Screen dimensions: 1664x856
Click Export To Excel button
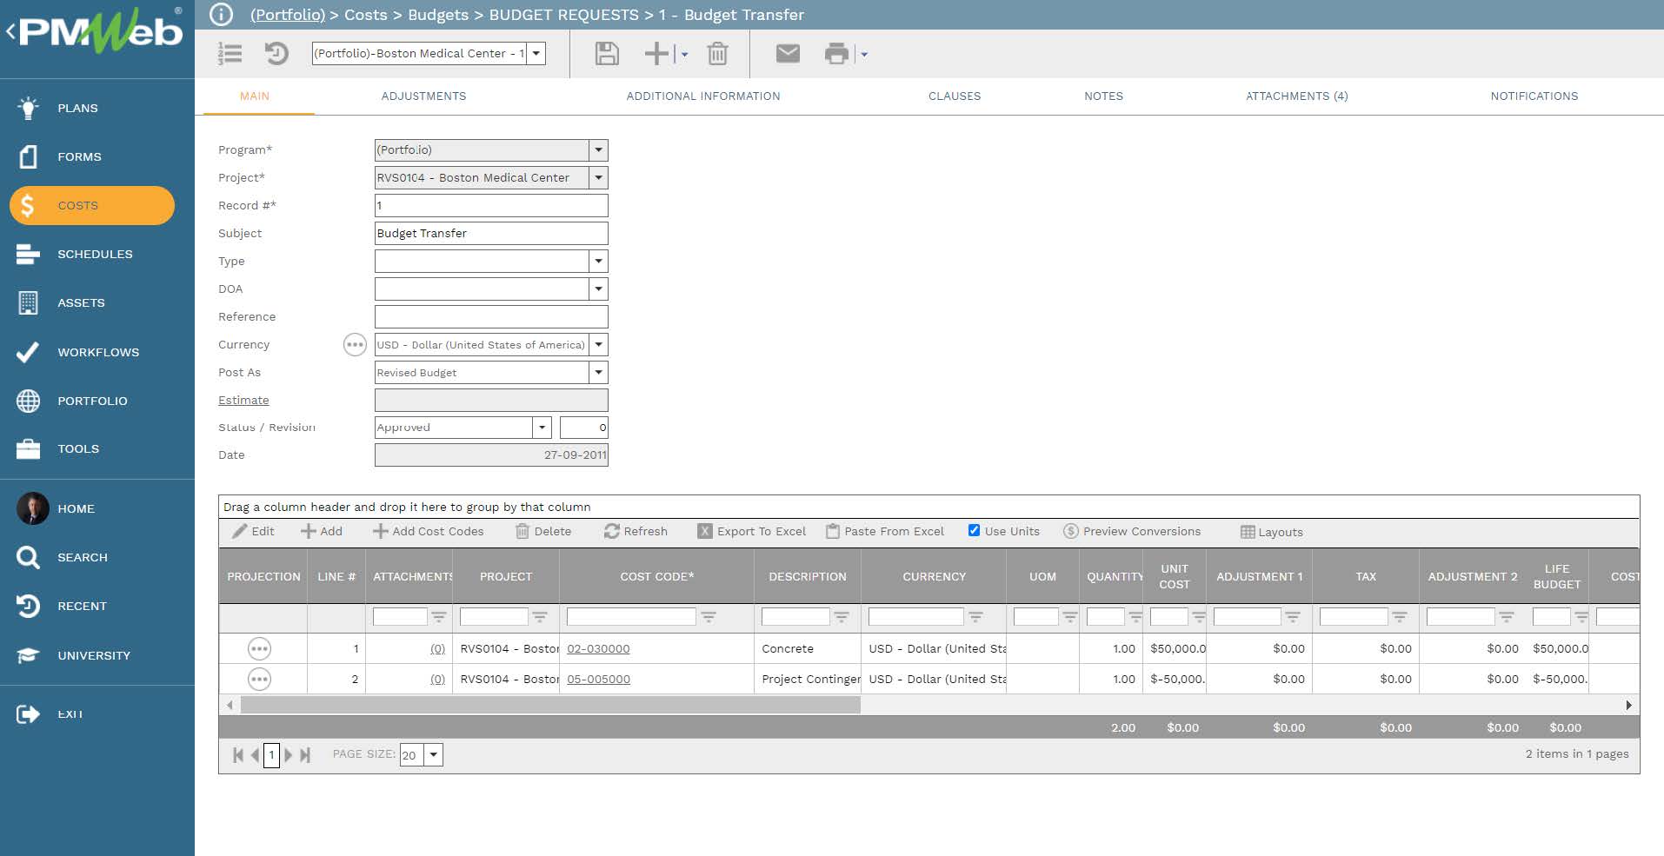click(x=752, y=532)
